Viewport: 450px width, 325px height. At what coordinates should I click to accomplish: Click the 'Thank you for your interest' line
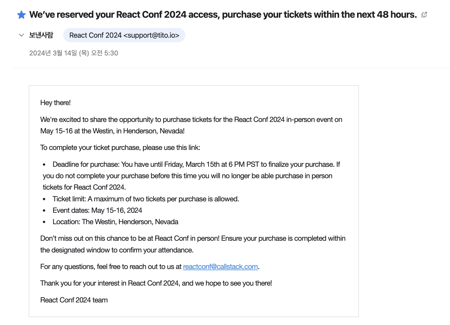point(156,283)
